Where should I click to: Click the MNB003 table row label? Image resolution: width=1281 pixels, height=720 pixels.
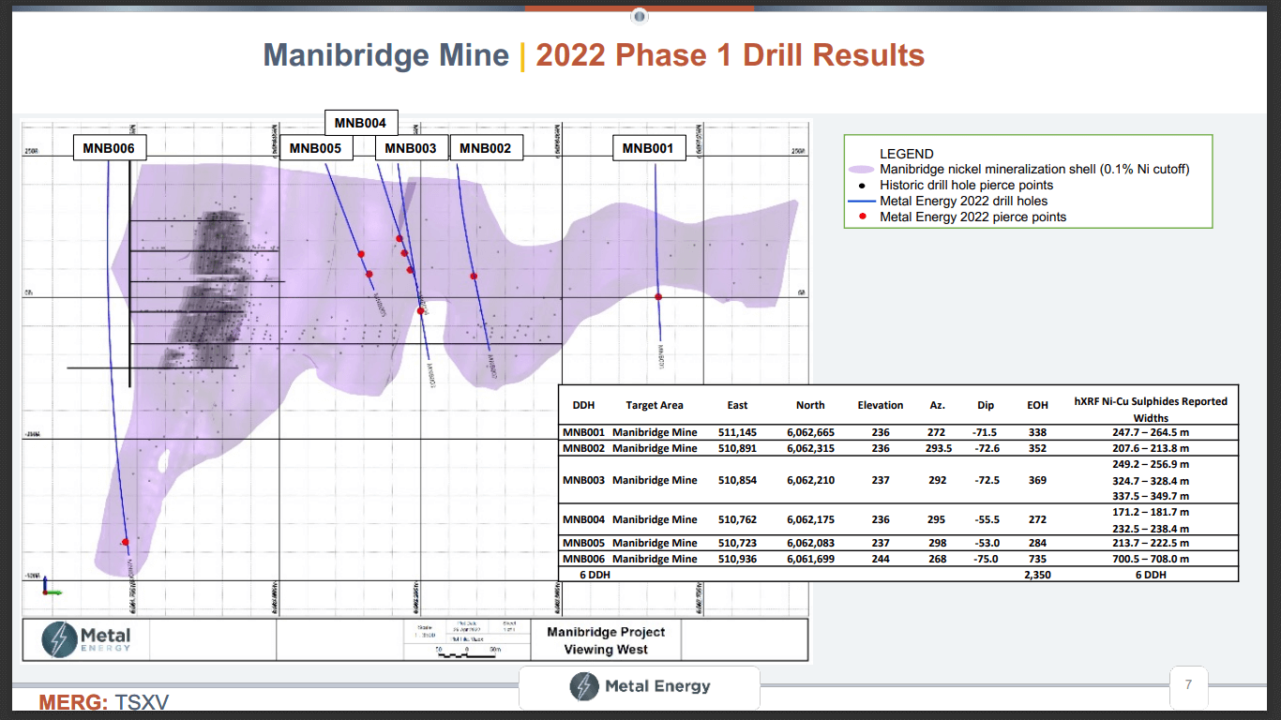click(x=585, y=480)
